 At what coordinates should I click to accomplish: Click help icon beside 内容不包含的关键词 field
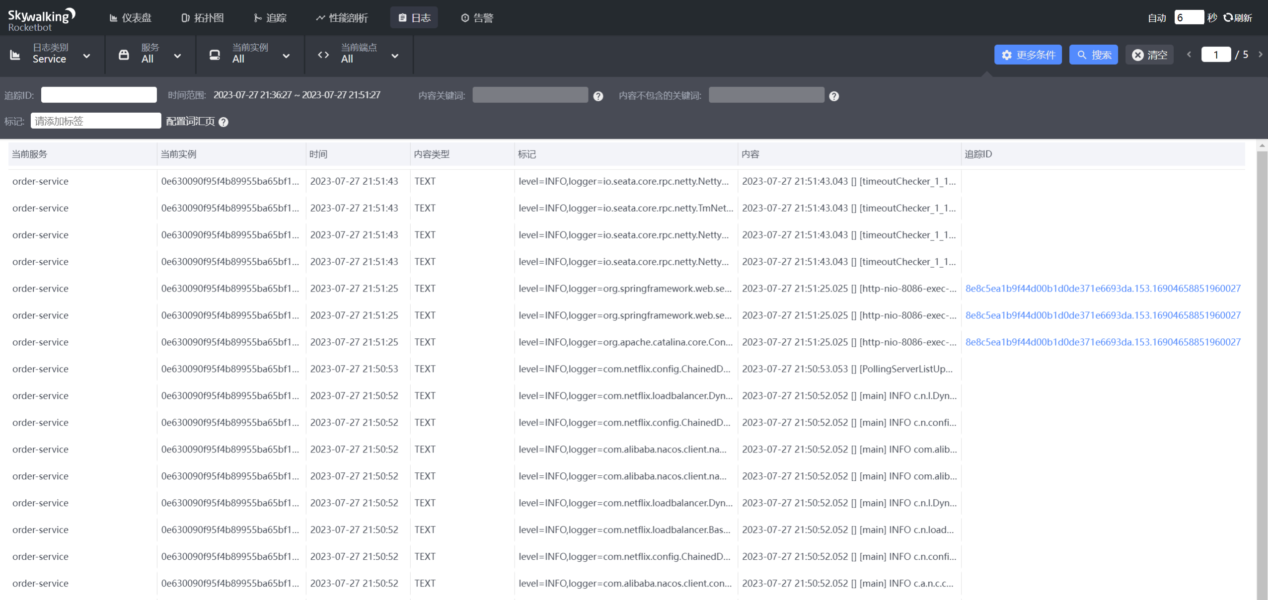[834, 96]
